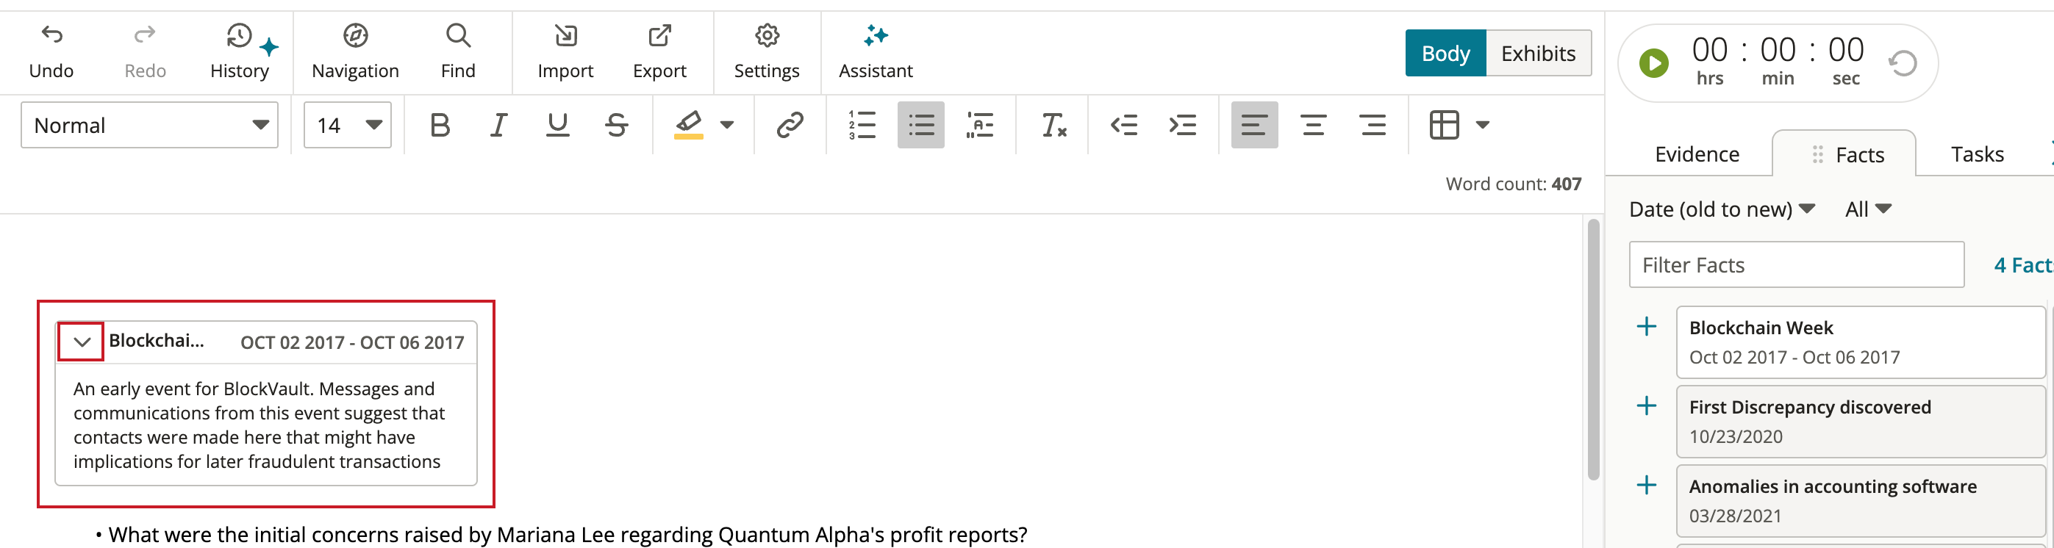Click the legal-style list icon
This screenshot has width=2054, height=548.
(x=980, y=125)
